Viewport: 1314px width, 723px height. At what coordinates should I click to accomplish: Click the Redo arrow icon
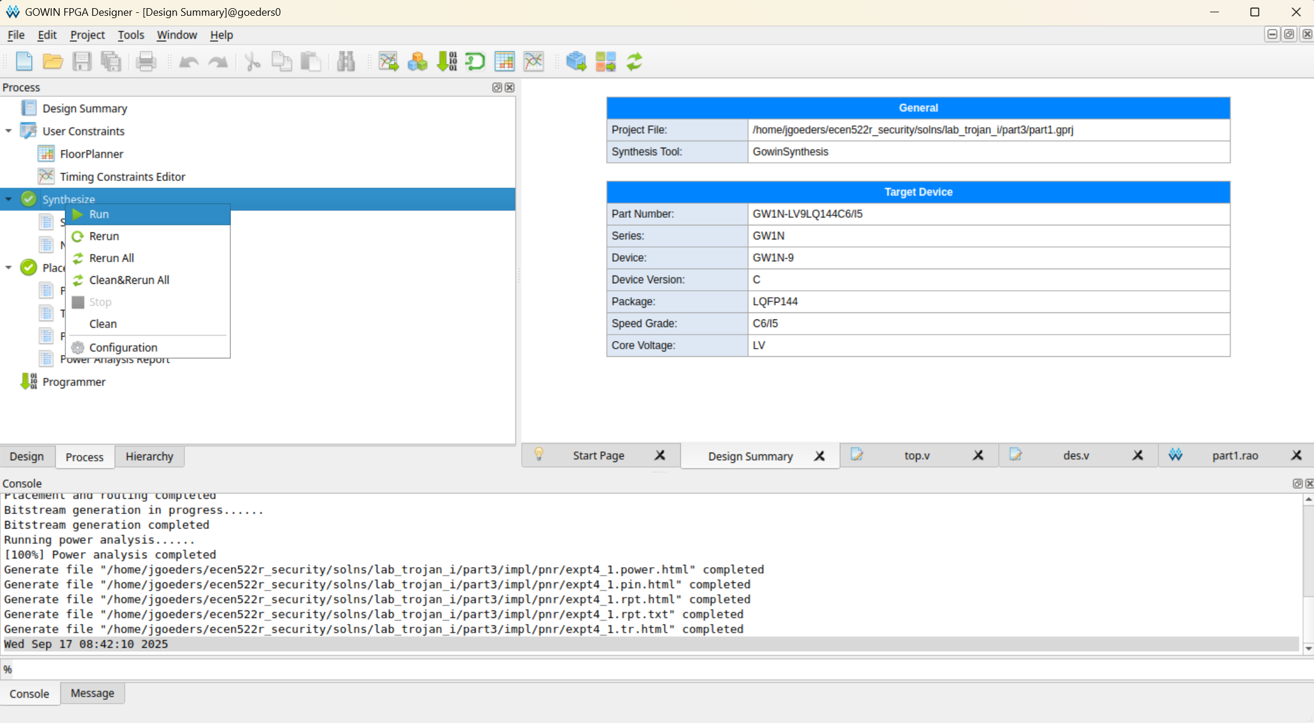pos(217,61)
